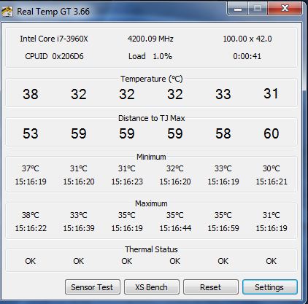The width and height of the screenshot is (308, 304).
Task: Click the first core OK thermal status
Action: click(x=31, y=261)
